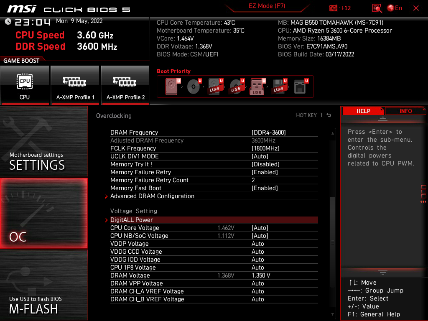Click the date Mon 9 May, 2022
The width and height of the screenshot is (428, 321).
[x=79, y=21]
